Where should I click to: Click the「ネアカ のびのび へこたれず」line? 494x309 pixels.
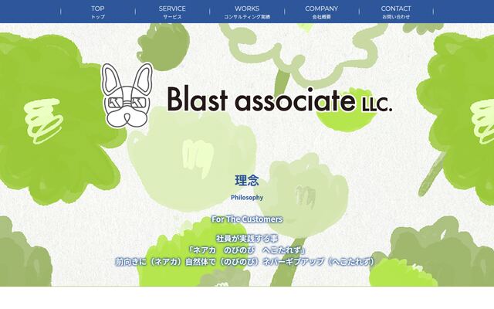(247, 250)
